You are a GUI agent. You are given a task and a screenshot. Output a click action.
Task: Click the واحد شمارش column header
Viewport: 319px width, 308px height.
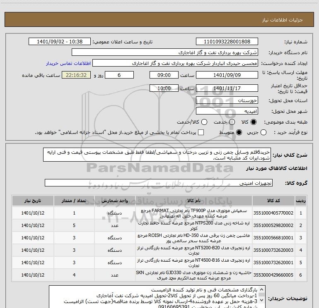(x=115, y=201)
